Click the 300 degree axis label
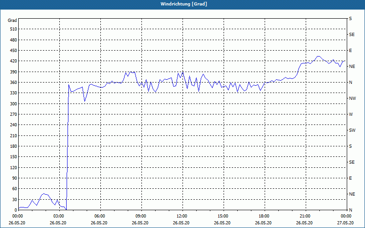365x228 pixels. 14,104
